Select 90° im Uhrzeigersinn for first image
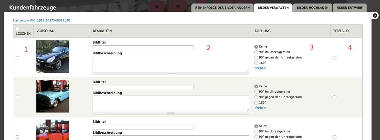The image size is (380, 140). (x=256, y=52)
